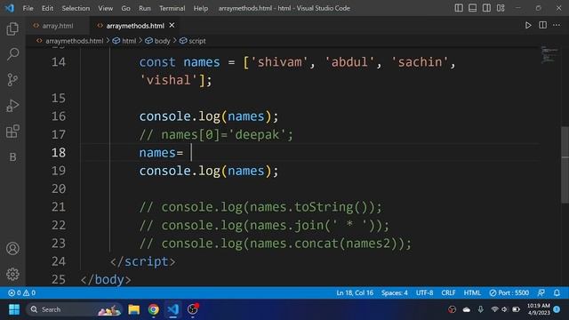This screenshot has height=320, width=569.
Task: Open errors and warnings problems indicator
Action: pos(21,292)
